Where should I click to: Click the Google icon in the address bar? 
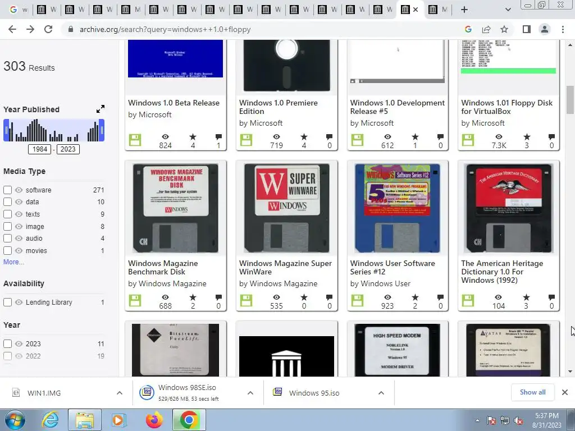click(x=468, y=29)
